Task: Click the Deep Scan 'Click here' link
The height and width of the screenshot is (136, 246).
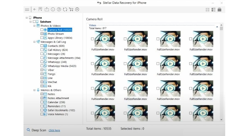Action: point(54,130)
